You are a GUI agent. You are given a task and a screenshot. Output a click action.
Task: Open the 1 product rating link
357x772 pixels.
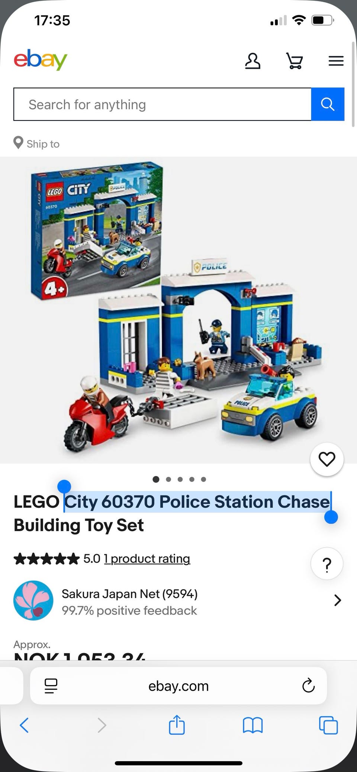pos(147,559)
